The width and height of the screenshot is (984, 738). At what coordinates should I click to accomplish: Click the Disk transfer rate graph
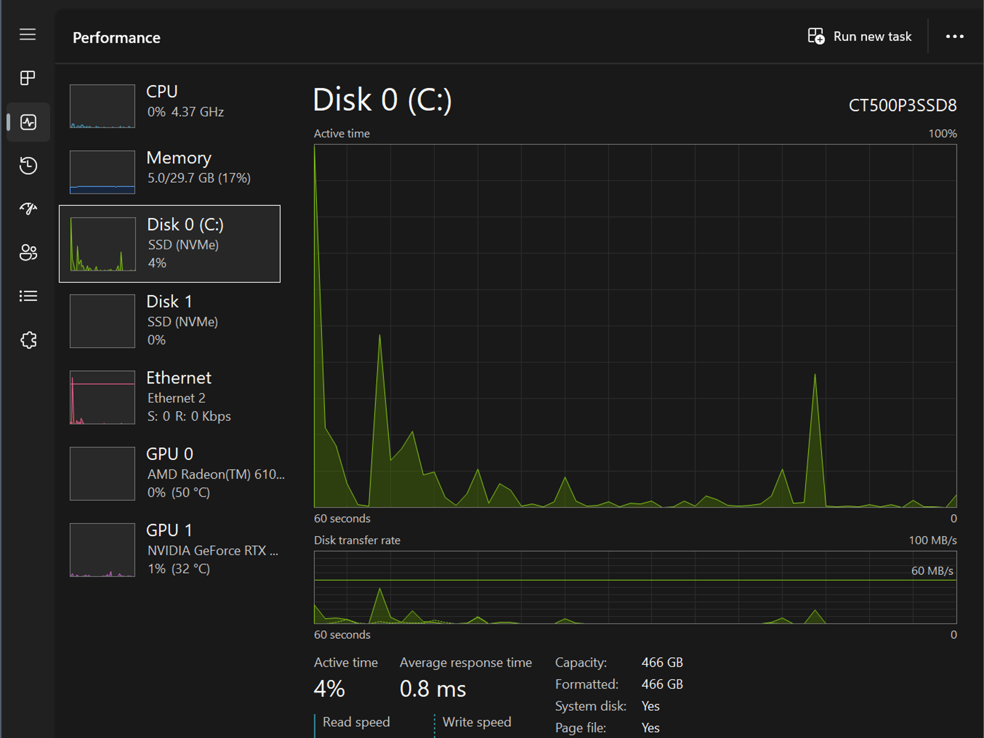tap(635, 587)
